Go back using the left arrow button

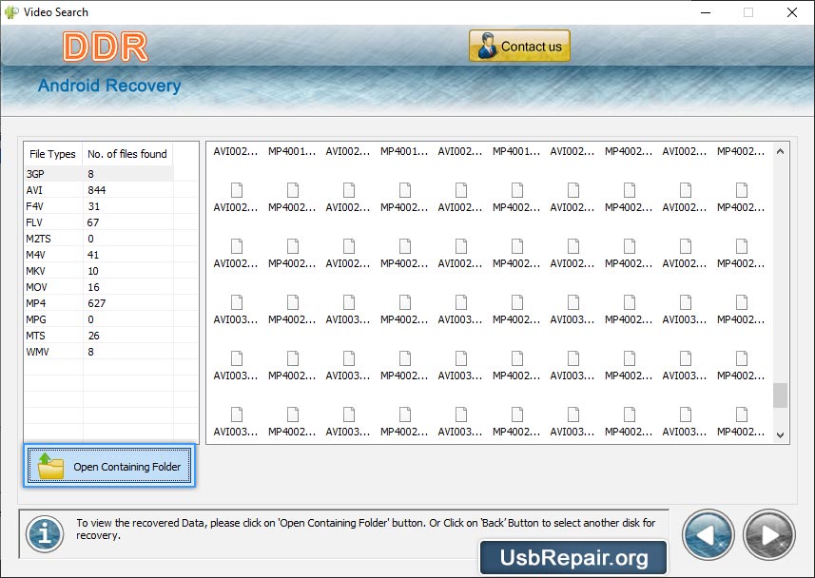tap(708, 535)
